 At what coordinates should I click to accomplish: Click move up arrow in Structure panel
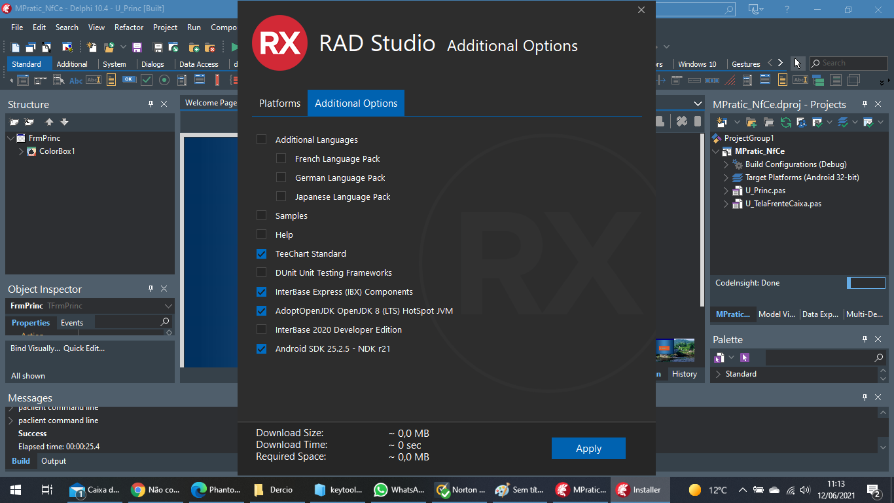[x=49, y=122]
